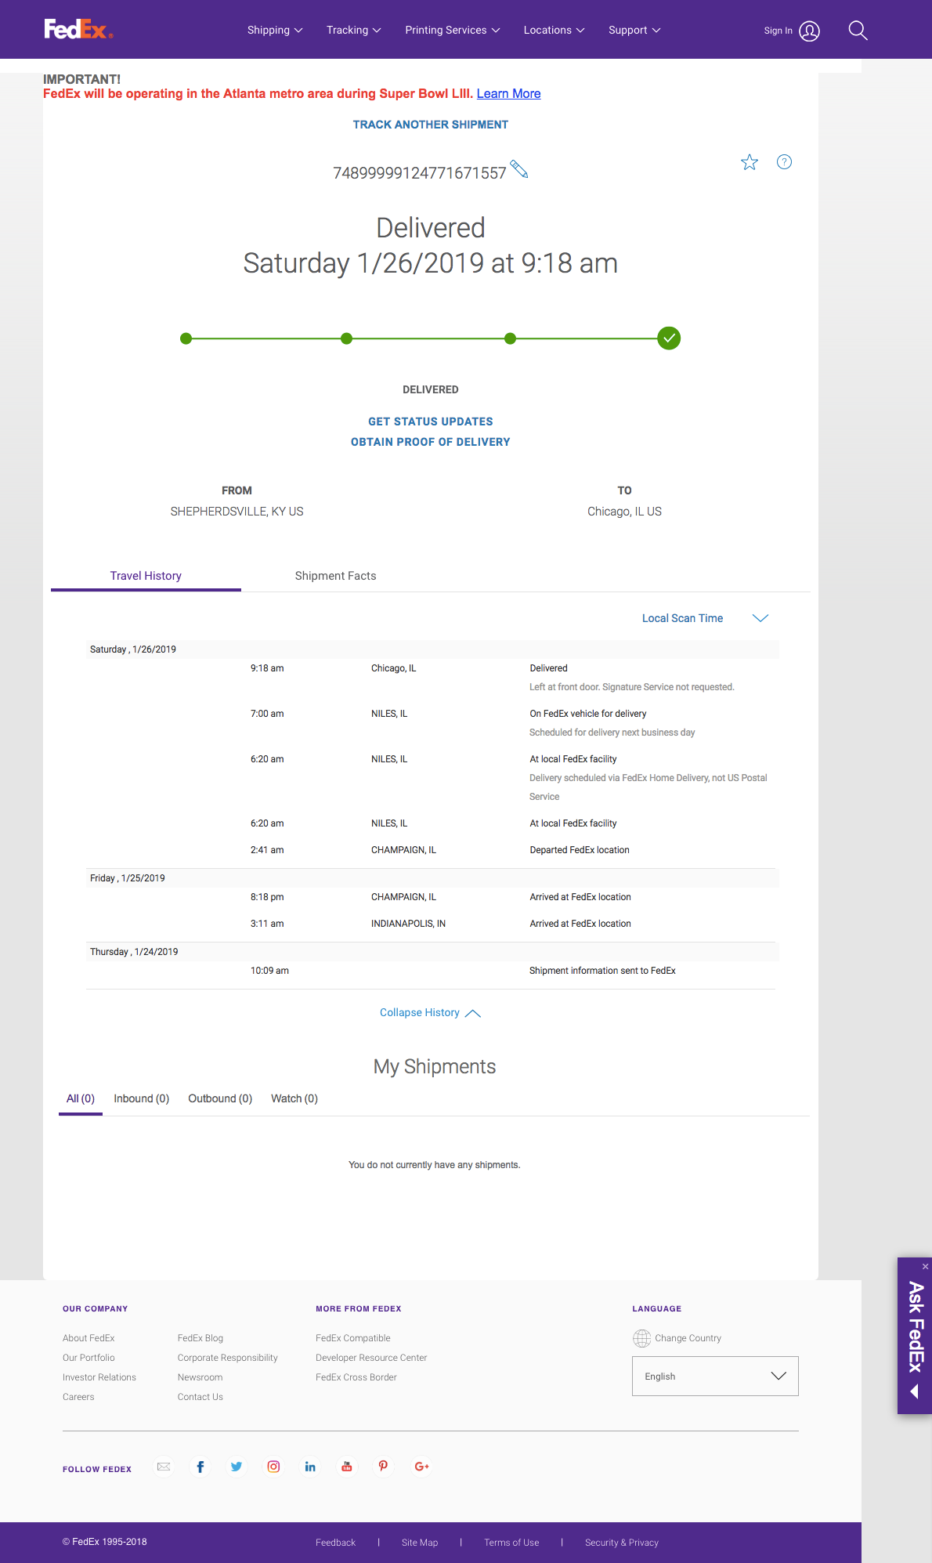The height and width of the screenshot is (1563, 932).
Task: Collapse the travel history
Action: pyautogui.click(x=430, y=1013)
